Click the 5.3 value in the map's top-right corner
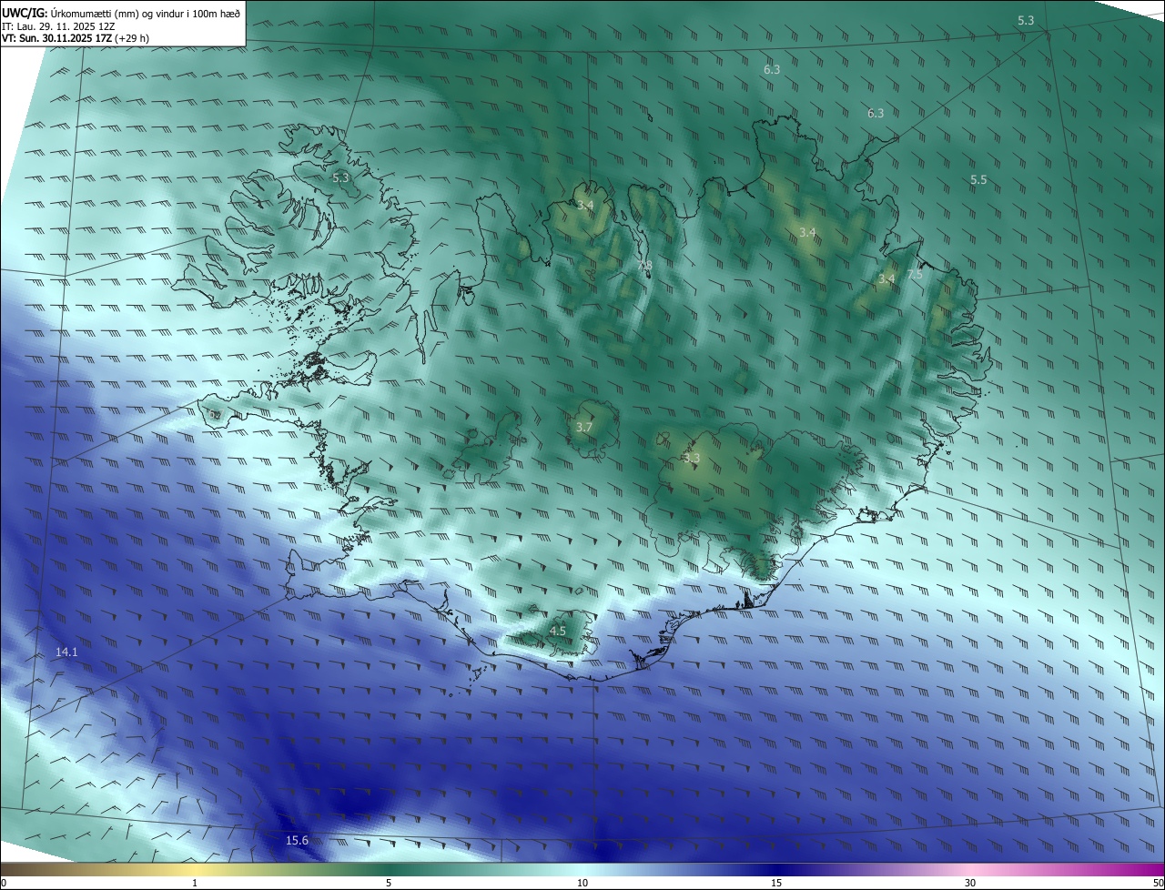The image size is (1165, 890). (1026, 20)
